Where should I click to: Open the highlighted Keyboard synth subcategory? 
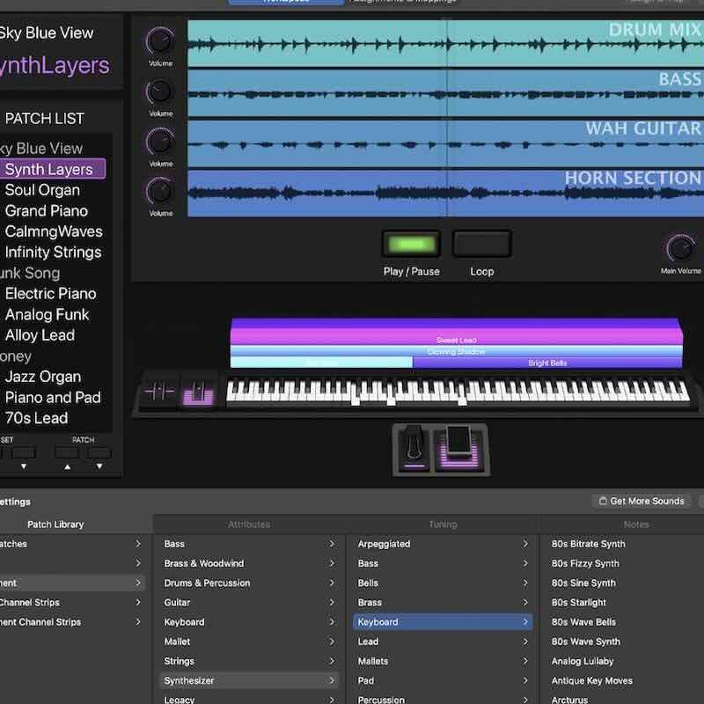pyautogui.click(x=443, y=622)
